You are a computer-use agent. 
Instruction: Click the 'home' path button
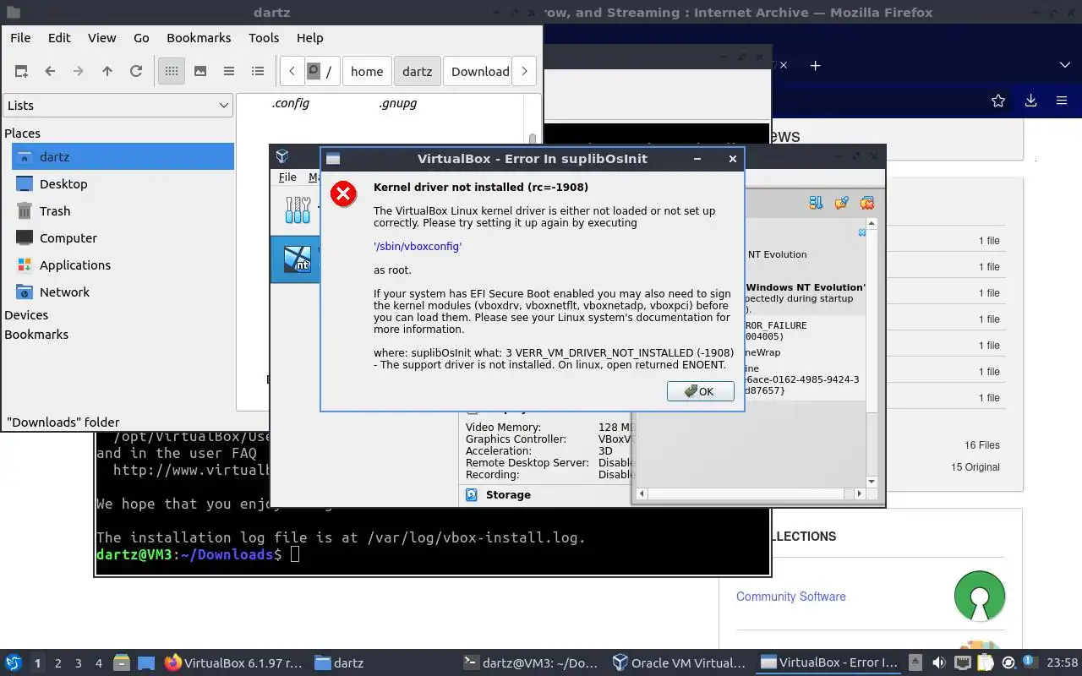[367, 72]
